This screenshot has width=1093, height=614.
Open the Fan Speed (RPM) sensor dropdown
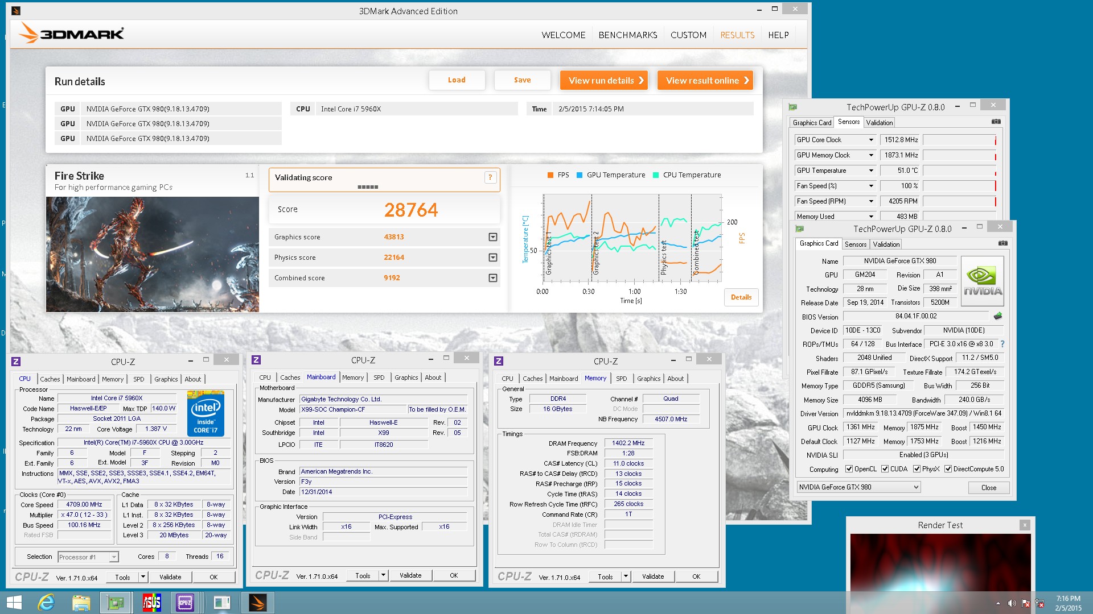coord(870,201)
